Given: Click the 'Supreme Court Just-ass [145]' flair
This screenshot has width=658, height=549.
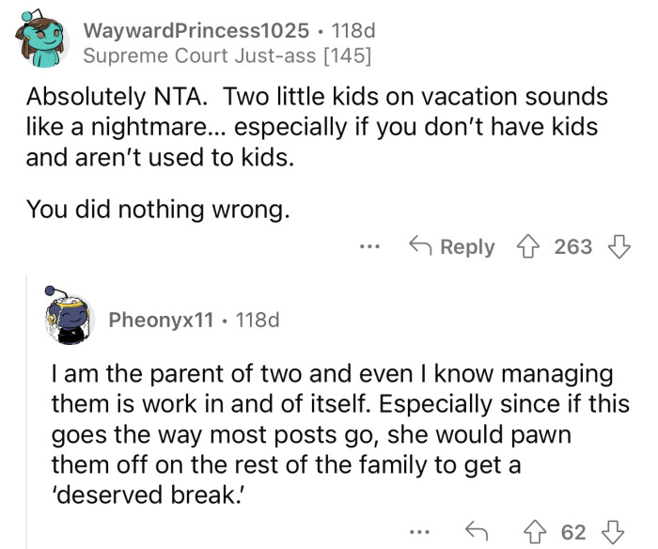Looking at the screenshot, I should point(227,56).
